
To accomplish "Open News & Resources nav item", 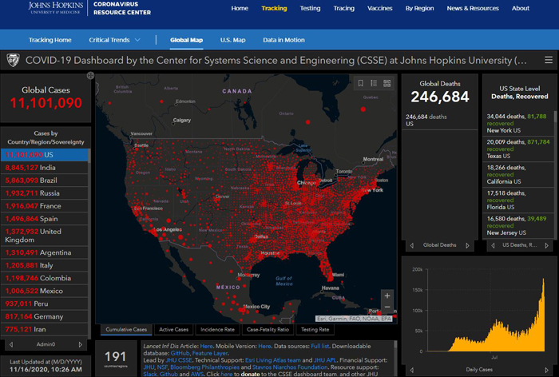I will point(473,8).
